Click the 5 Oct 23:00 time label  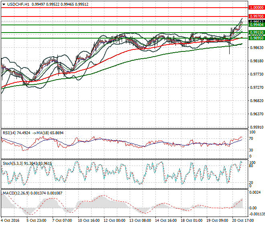36,221
